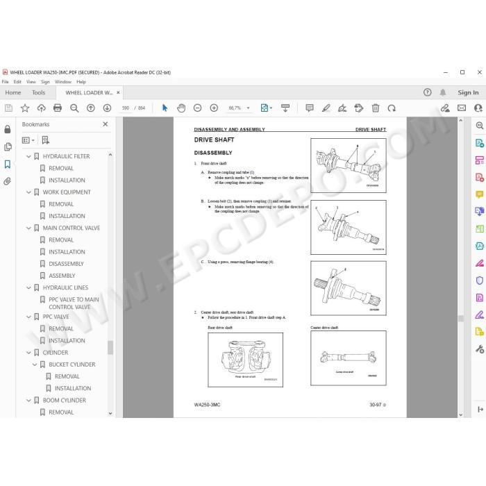The image size is (486, 486).
Task: Switch to the Tools tab
Action: [x=38, y=92]
